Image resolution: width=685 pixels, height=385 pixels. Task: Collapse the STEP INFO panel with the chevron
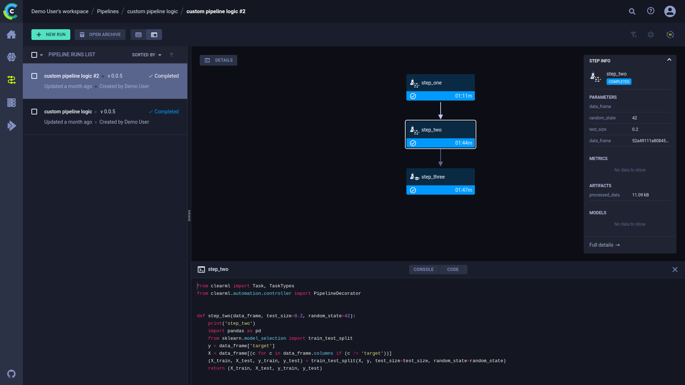(x=669, y=60)
